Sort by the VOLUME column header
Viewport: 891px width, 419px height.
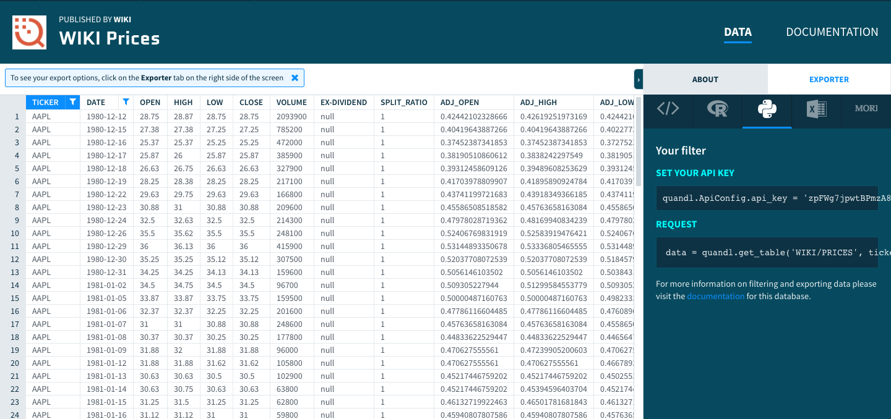[x=291, y=103]
